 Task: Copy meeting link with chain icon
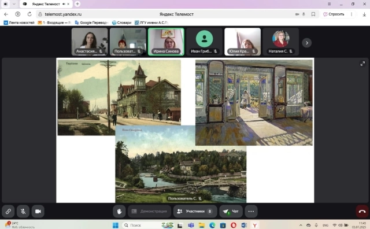click(x=8, y=211)
